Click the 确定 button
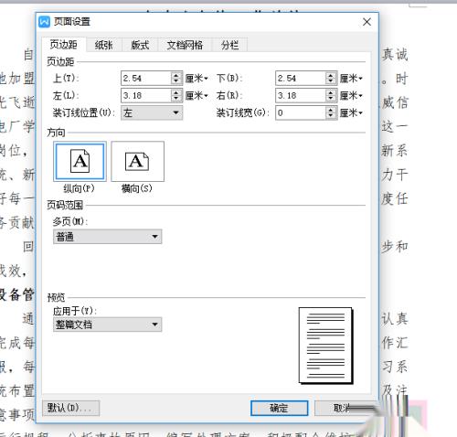 279,408
